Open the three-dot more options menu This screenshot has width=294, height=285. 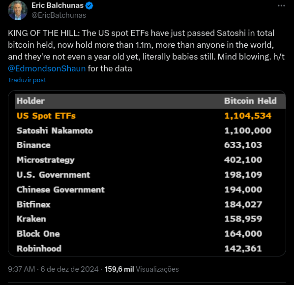click(x=281, y=6)
